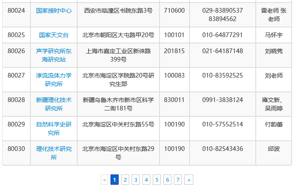The image size is (295, 188).
Task: Go to the next page arrow
Action: (x=189, y=180)
